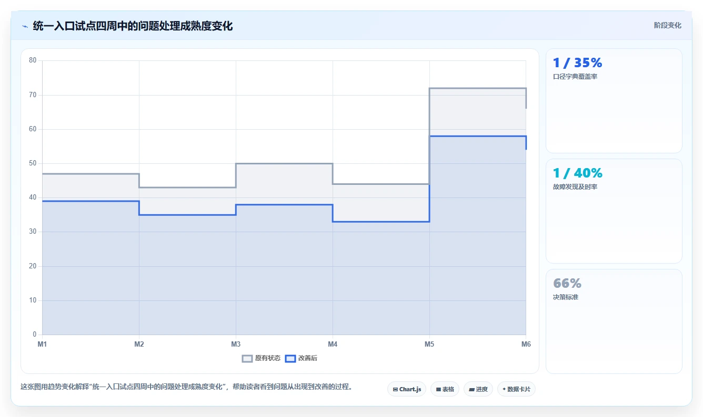Click the description text below the chart
The width and height of the screenshot is (703, 417).
[x=186, y=387]
